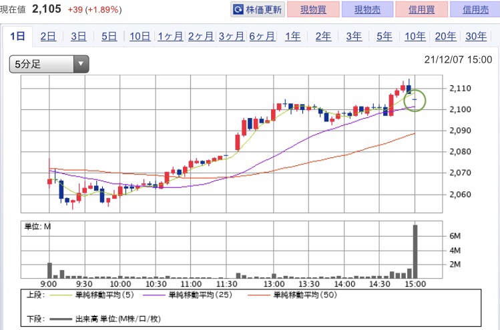Open the 現物売 order link

click(x=367, y=9)
